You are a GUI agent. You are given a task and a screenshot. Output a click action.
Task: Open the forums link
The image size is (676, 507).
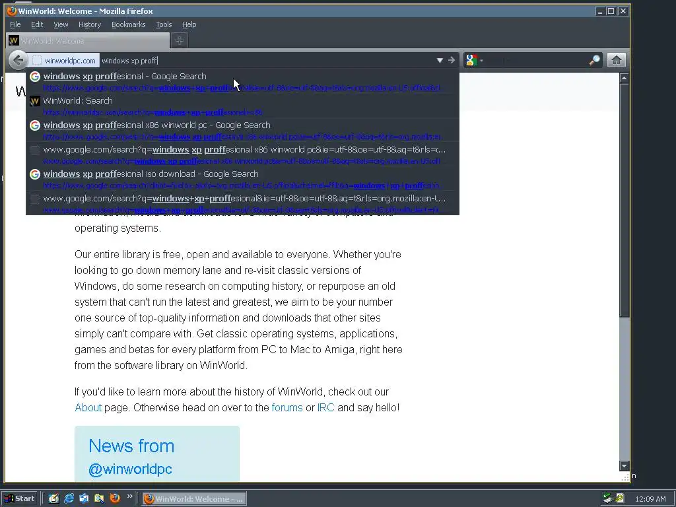(x=287, y=407)
